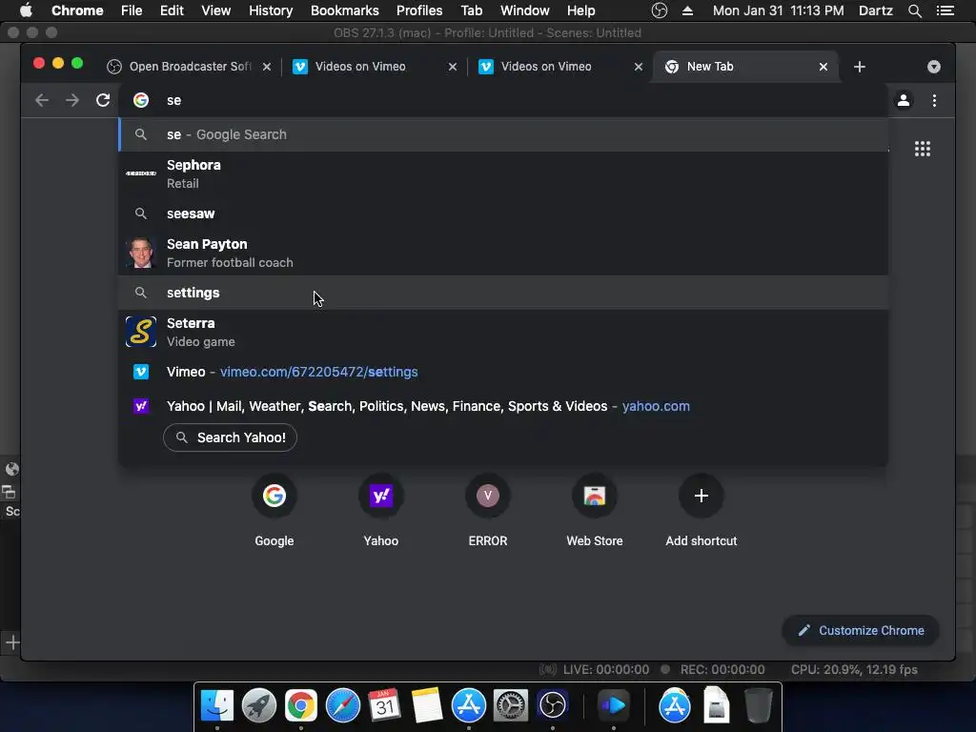
Task: Open the Yahoo yahoo.com suggestion
Action: coord(503,406)
